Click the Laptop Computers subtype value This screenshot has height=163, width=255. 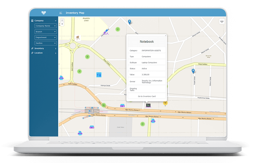point(149,62)
